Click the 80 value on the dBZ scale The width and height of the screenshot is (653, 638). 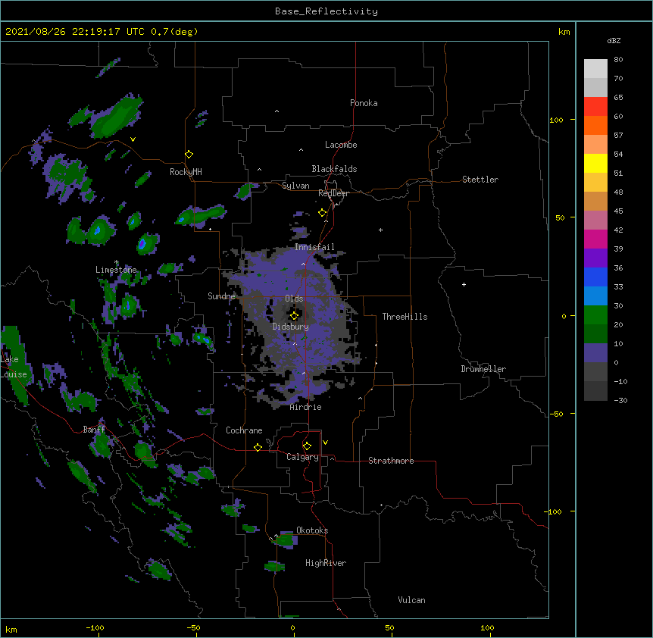pyautogui.click(x=618, y=59)
